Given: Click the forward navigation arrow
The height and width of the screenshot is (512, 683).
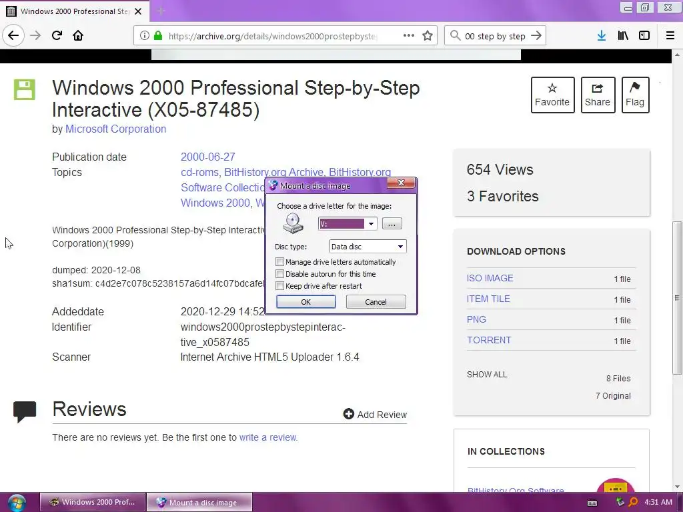Looking at the screenshot, I should (x=35, y=35).
